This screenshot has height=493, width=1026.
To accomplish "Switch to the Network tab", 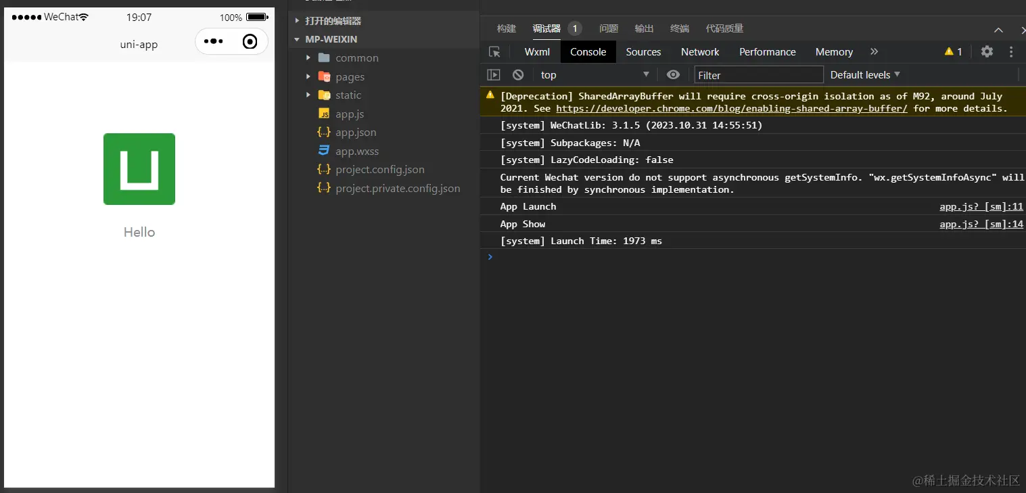I will point(699,51).
